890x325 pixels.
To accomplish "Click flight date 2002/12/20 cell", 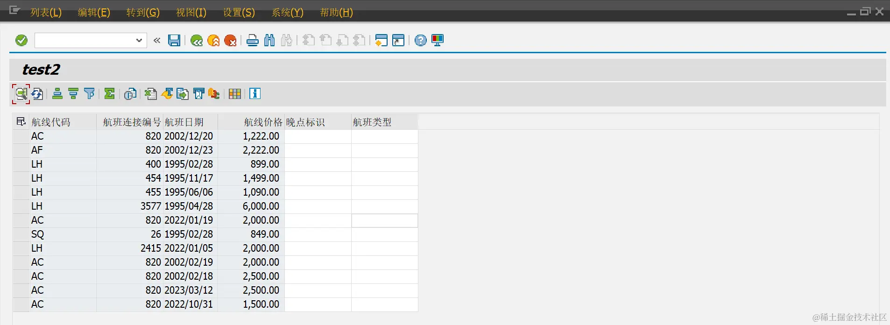I will (191, 136).
